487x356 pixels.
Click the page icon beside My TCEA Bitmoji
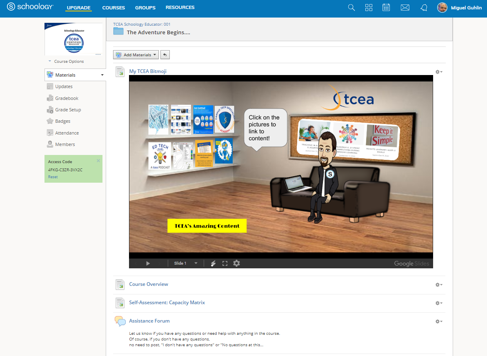pos(120,72)
